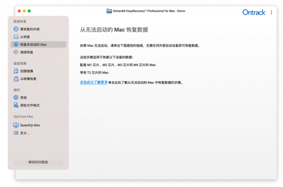Click the 创建镜像 disk image icon
The width and height of the screenshot is (283, 187).
pyautogui.click(x=16, y=71)
